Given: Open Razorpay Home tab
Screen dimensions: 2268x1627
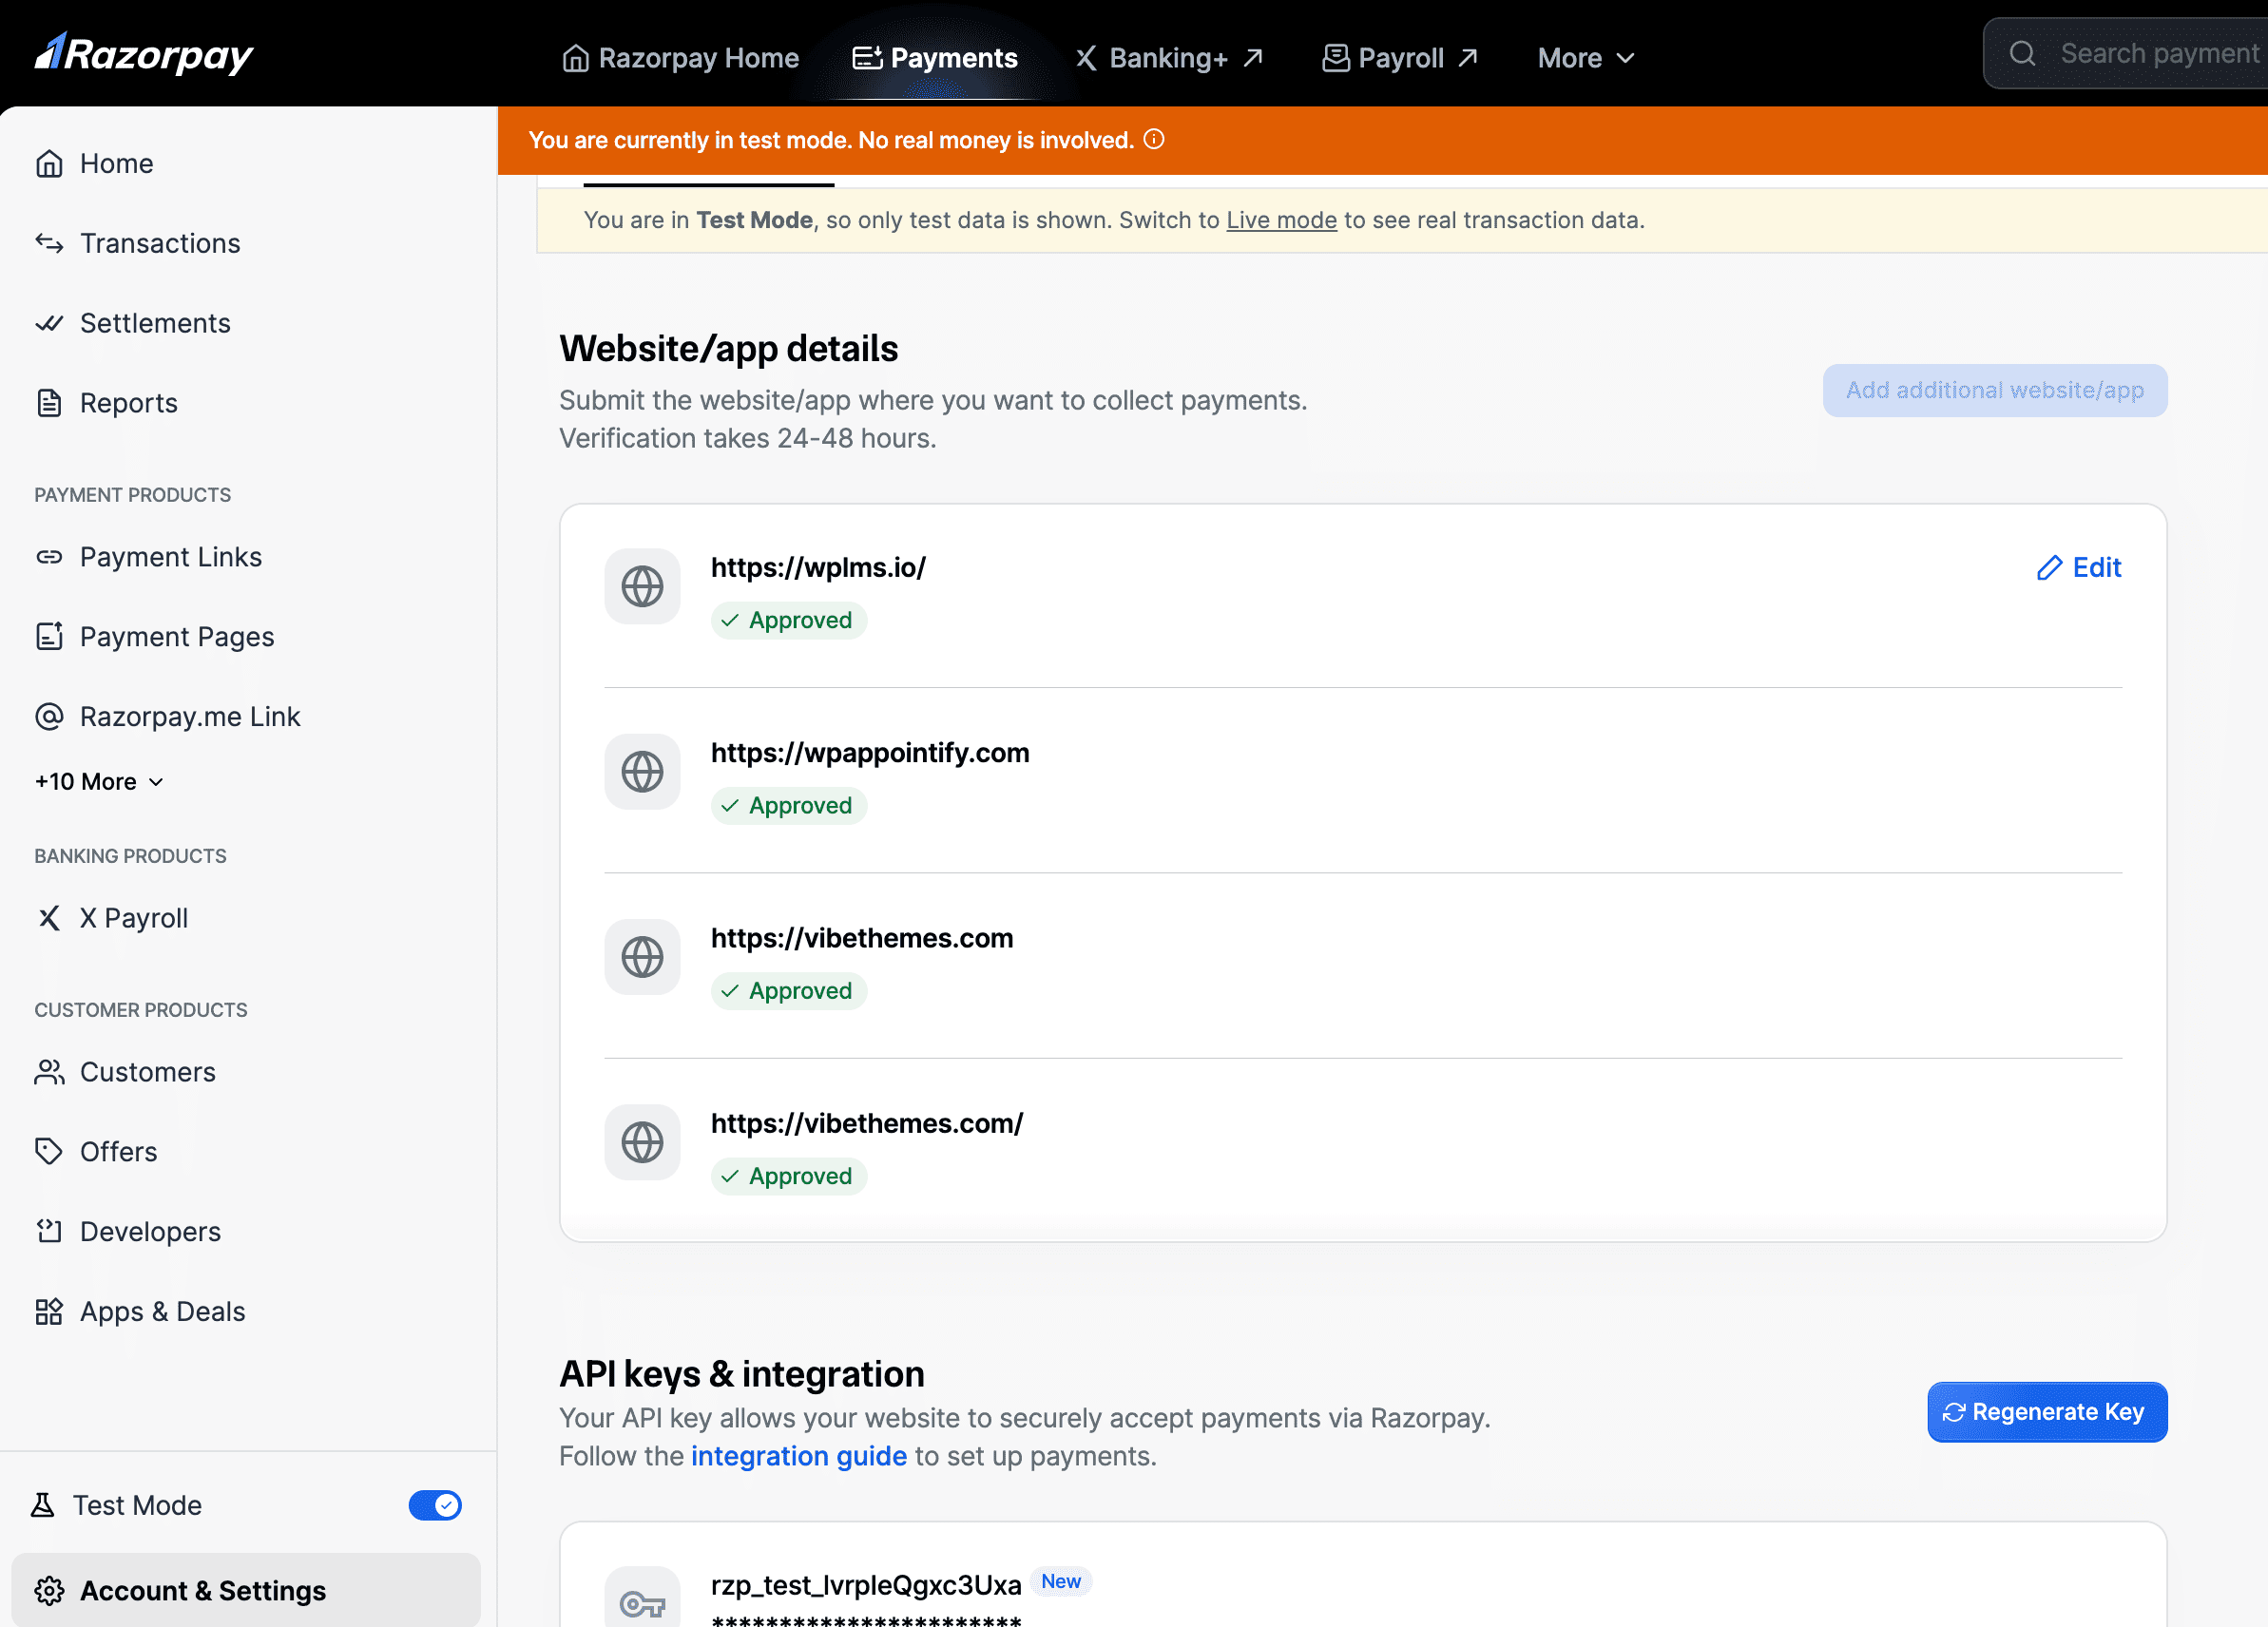Looking at the screenshot, I should pyautogui.click(x=680, y=58).
